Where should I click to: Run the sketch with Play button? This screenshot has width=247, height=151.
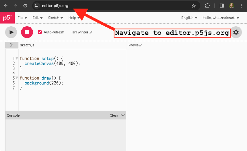point(11,32)
